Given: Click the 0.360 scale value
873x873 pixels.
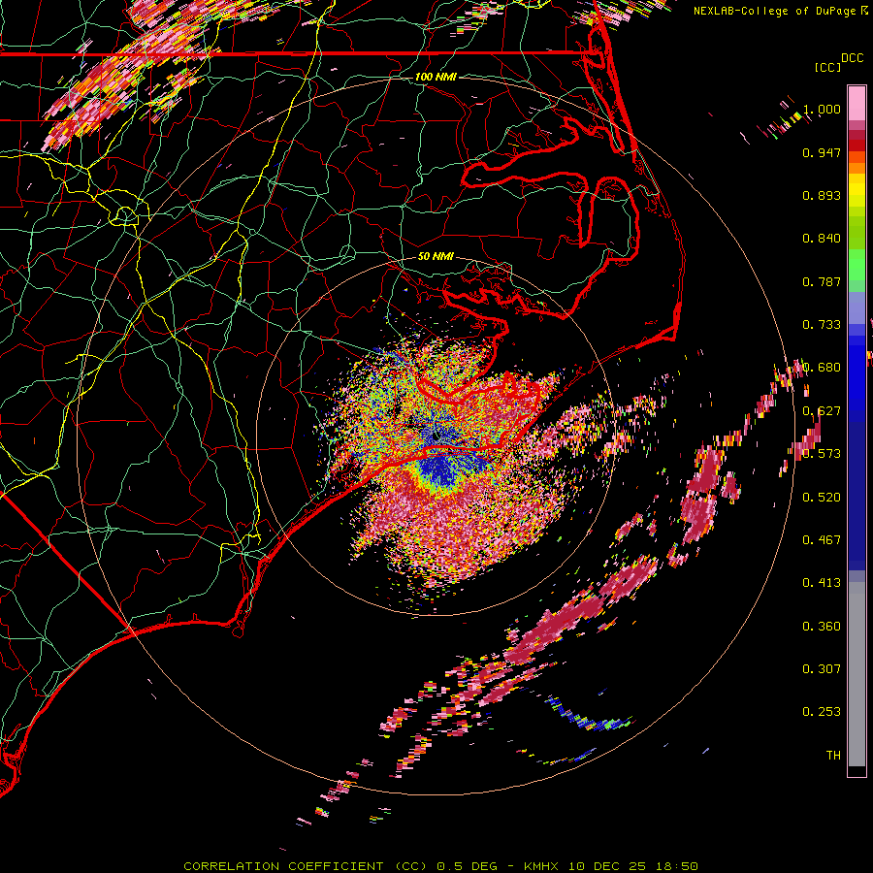Looking at the screenshot, I should 822,627.
